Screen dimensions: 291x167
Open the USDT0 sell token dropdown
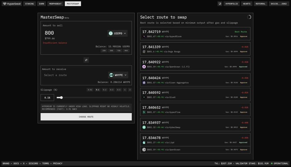117,33
